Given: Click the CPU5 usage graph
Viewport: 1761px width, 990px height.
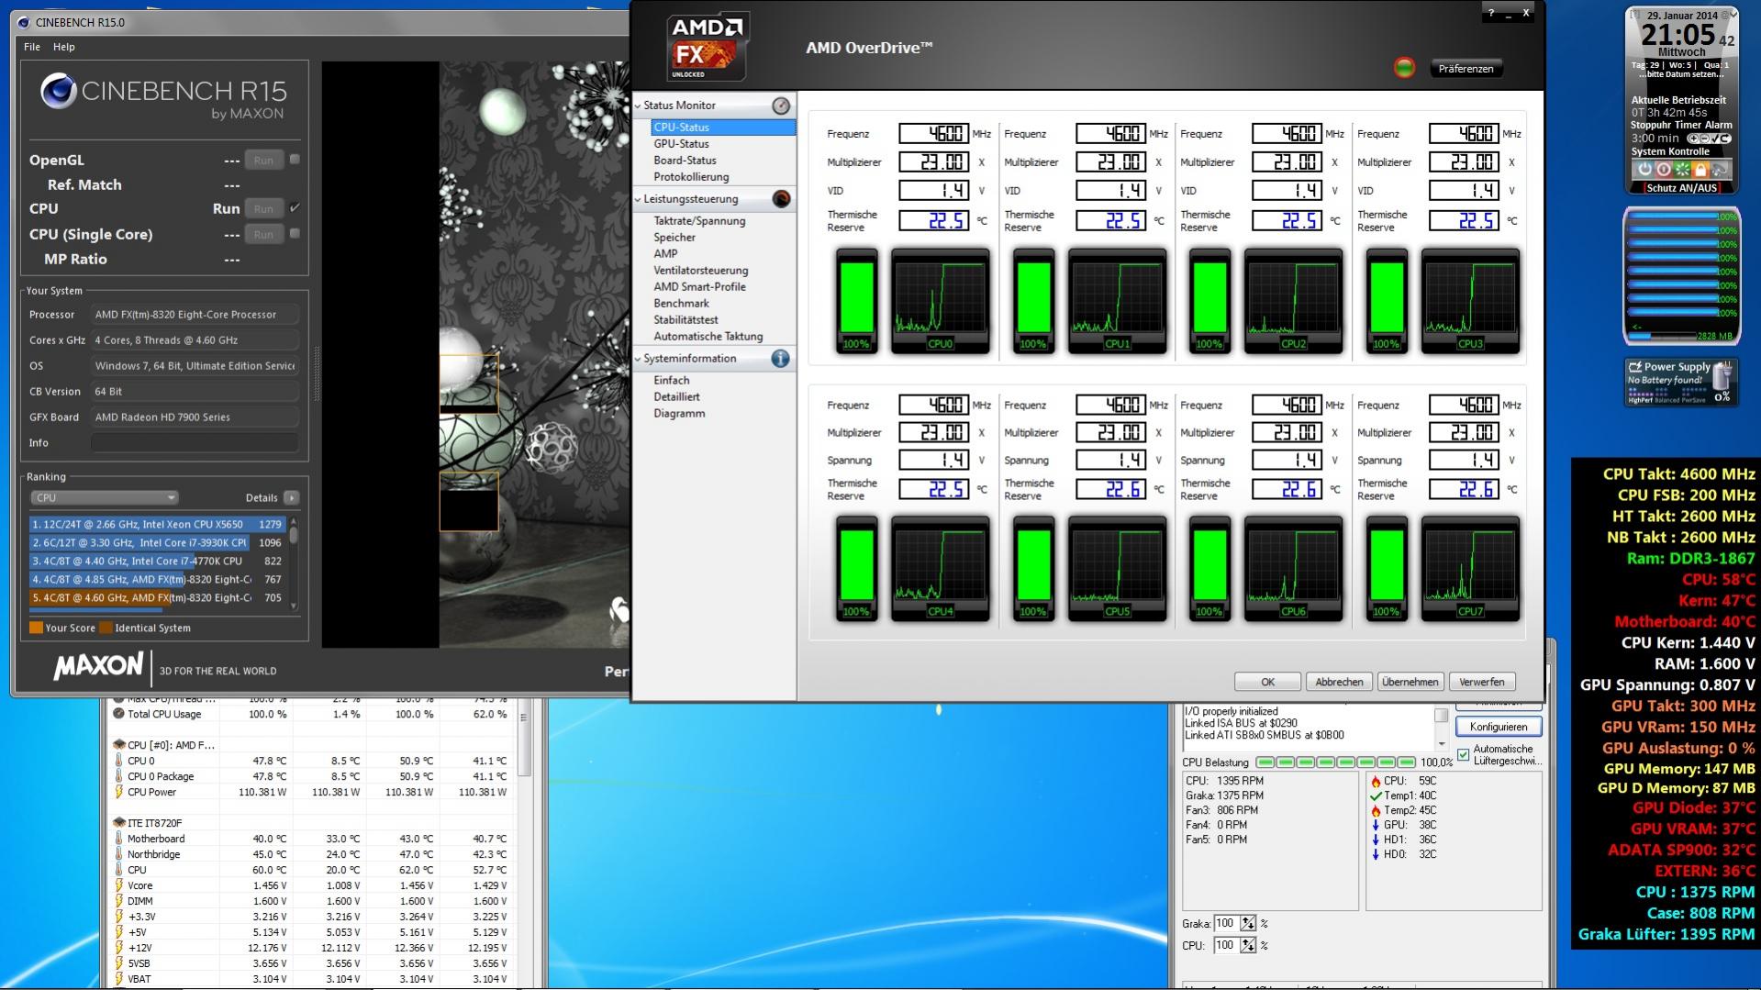Looking at the screenshot, I should point(1117,568).
